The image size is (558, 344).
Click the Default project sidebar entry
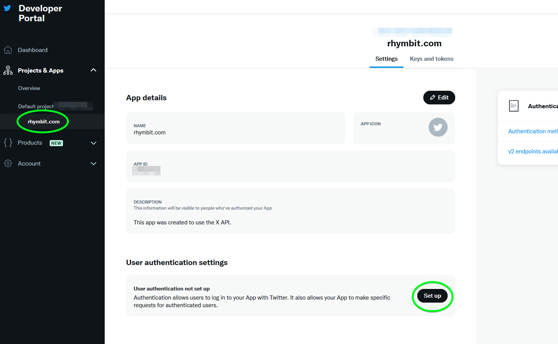(36, 106)
